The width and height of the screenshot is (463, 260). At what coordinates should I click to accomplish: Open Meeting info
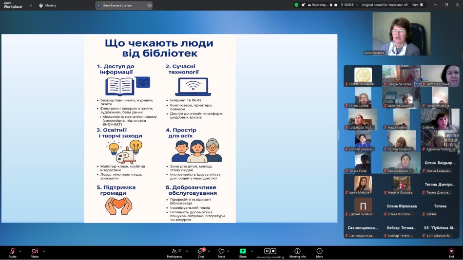[297, 251]
